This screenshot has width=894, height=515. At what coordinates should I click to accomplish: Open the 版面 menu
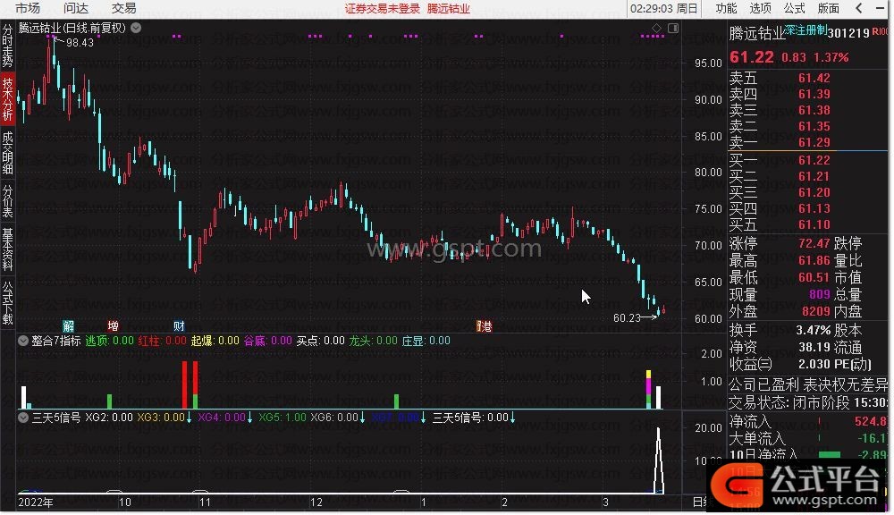tap(828, 8)
